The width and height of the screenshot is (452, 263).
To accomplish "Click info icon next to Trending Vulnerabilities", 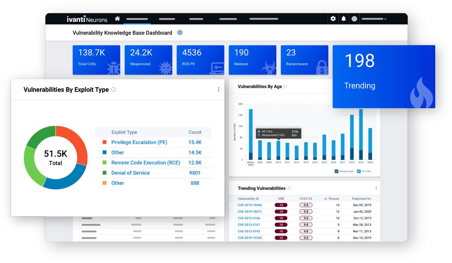I will click(x=289, y=188).
